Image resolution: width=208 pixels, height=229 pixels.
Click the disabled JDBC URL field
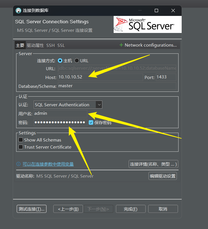point(117,68)
